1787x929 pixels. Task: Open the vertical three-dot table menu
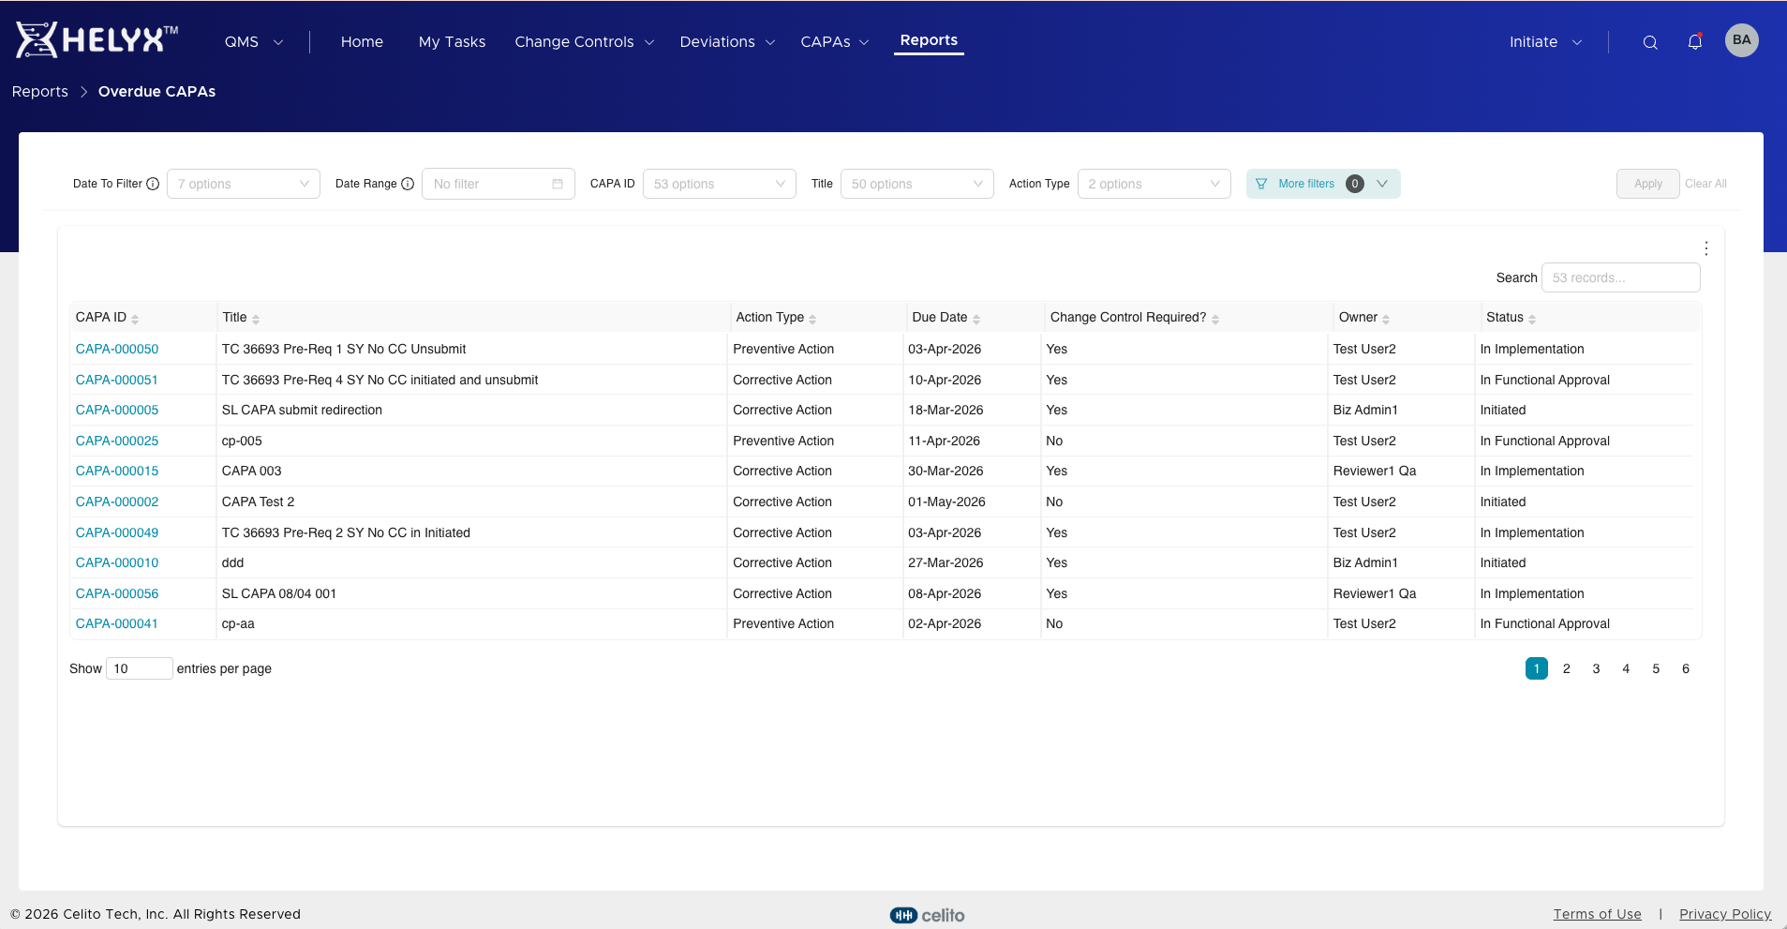pyautogui.click(x=1706, y=248)
